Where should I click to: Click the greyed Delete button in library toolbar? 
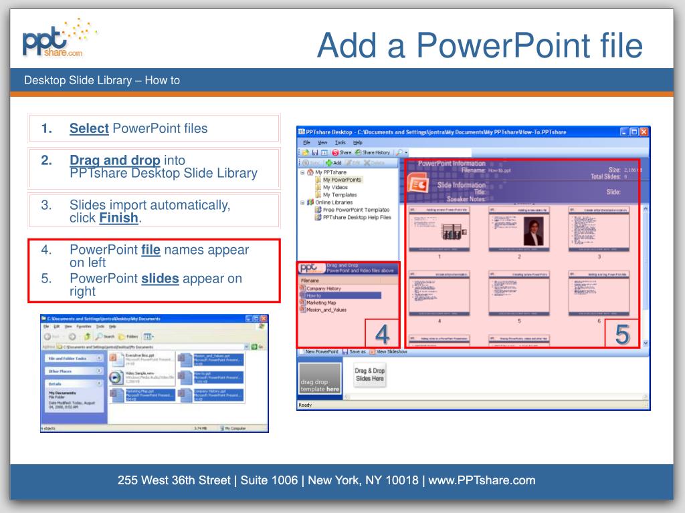click(x=375, y=163)
